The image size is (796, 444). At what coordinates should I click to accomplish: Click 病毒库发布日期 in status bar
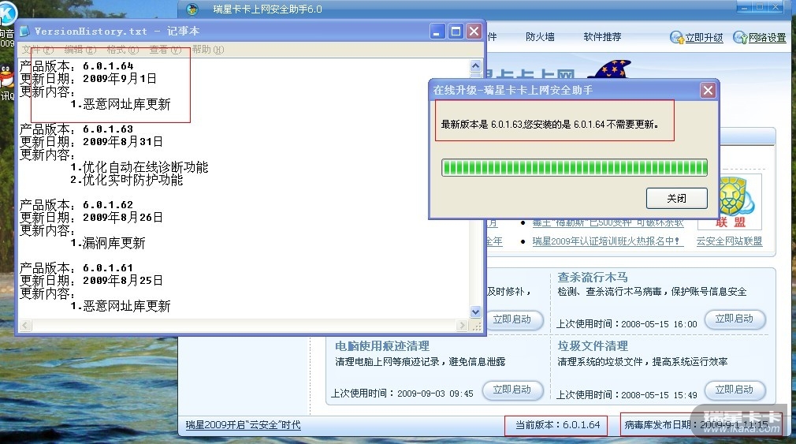(696, 425)
